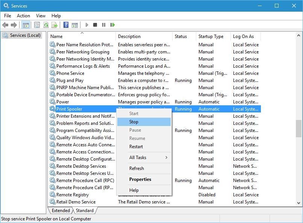Select PNRP Machine Name Publi... service
The width and height of the screenshot is (303, 223).
coord(155,88)
